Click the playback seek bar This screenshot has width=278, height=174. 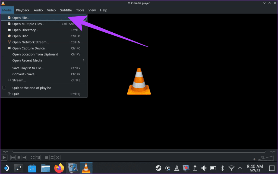(x=139, y=151)
